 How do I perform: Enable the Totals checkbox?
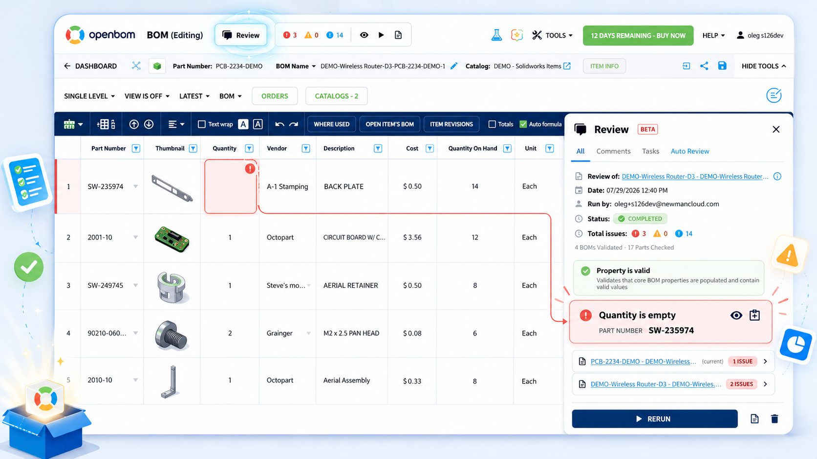pos(492,124)
